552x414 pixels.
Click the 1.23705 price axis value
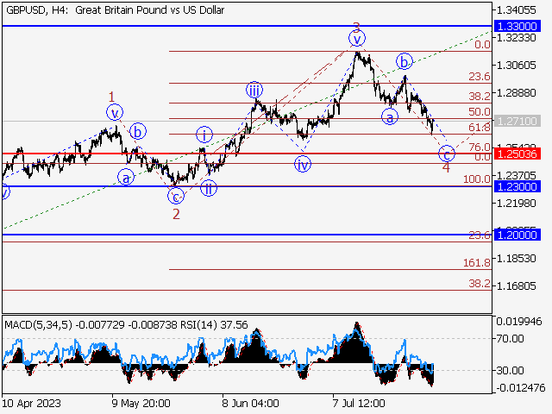(517, 175)
